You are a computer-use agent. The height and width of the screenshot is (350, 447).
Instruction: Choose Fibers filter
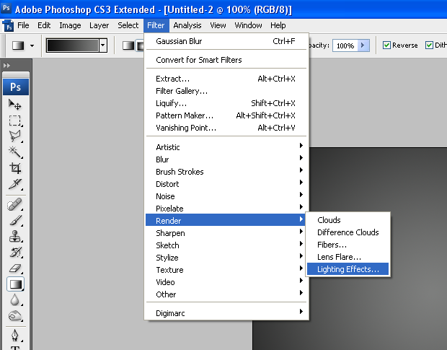click(348, 245)
